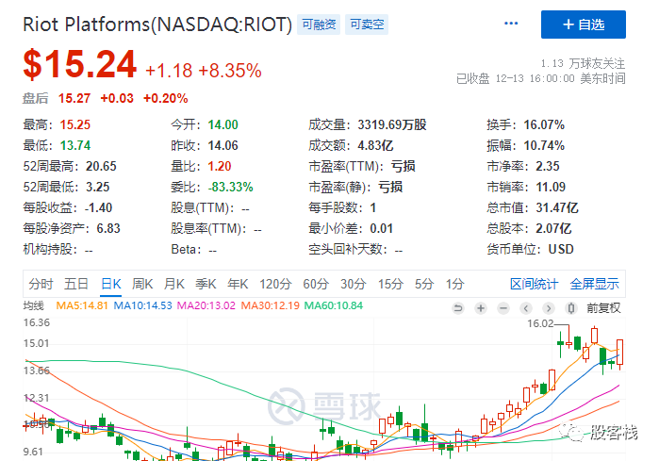The width and height of the screenshot is (659, 461).
Task: Click the 最低 value 13.74
Action: point(75,145)
